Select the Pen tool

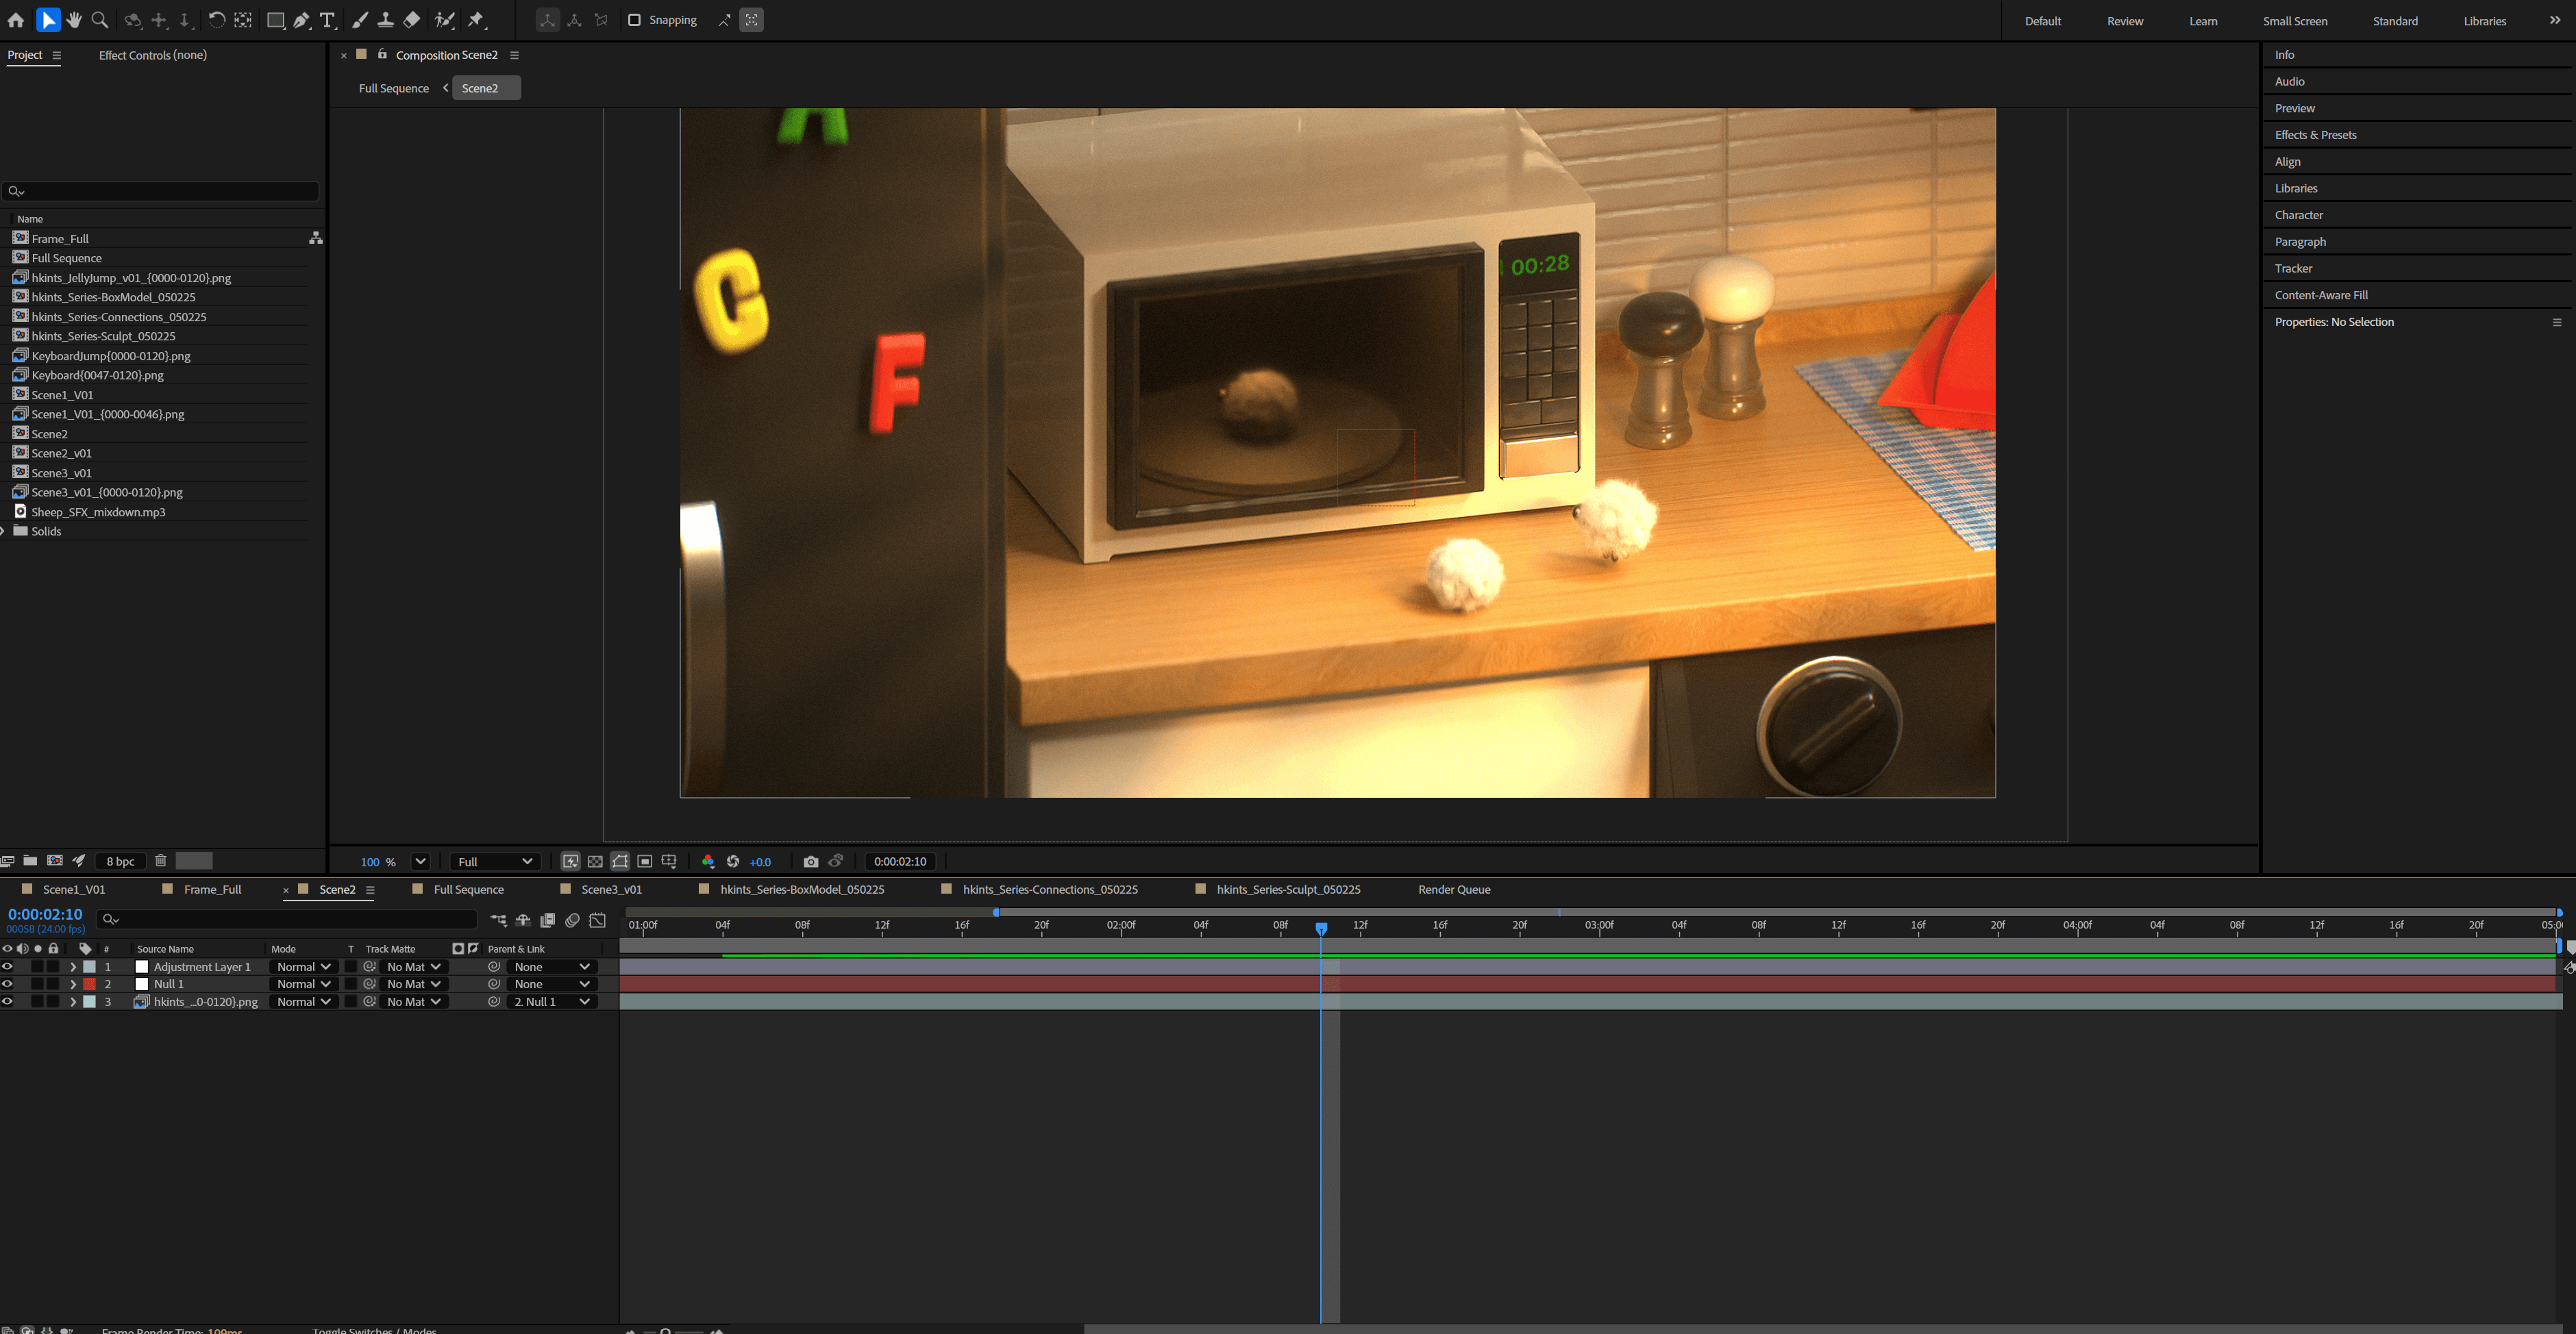pos(301,20)
